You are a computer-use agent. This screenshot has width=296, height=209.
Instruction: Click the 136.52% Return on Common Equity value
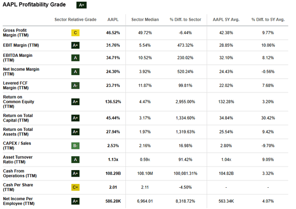(x=113, y=101)
